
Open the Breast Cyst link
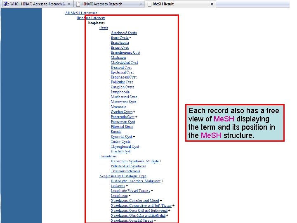(120, 47)
